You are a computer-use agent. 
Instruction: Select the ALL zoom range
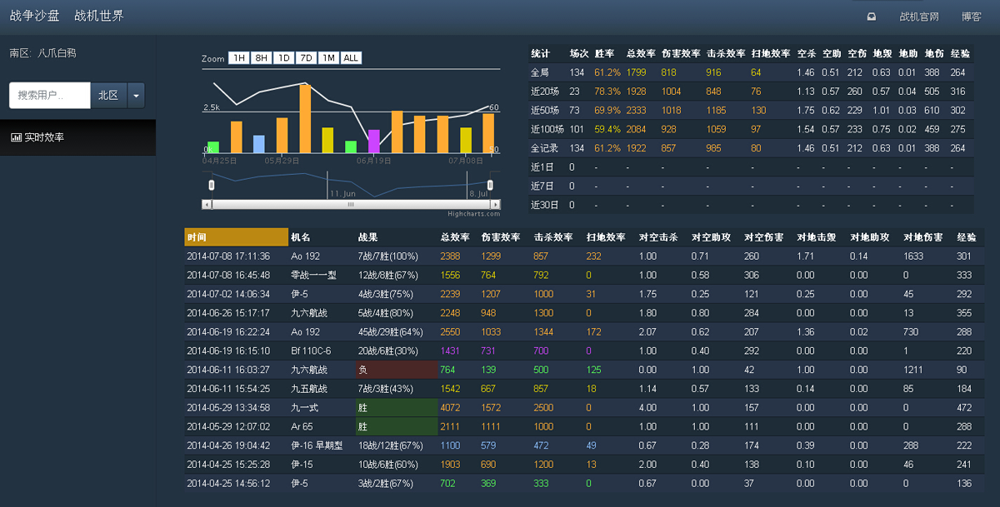point(351,58)
